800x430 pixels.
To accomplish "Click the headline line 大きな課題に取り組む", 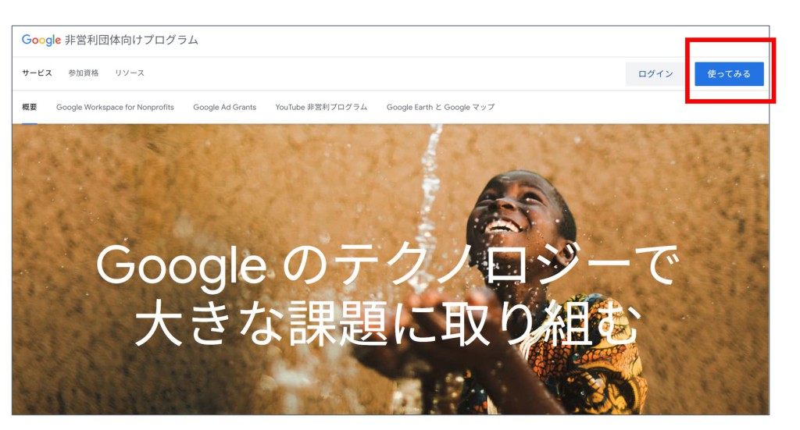I will click(387, 323).
